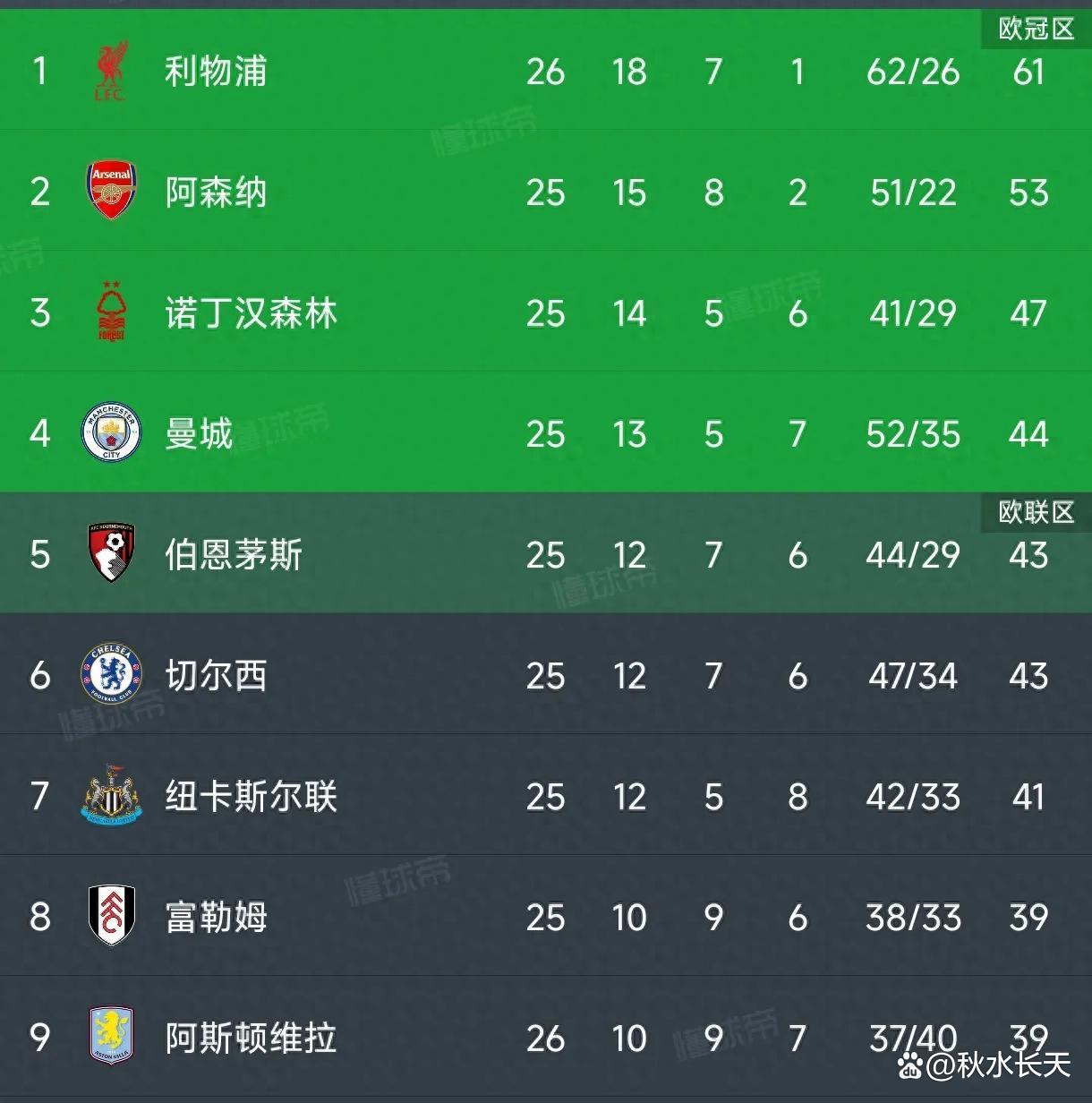The height and width of the screenshot is (1103, 1092).
Task: Click the Arsenal club crest
Action: (x=111, y=191)
